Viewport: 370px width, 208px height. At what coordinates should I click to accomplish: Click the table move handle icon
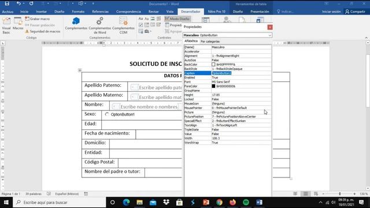click(x=80, y=70)
